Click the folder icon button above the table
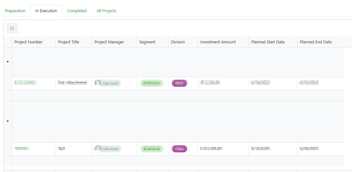 pos(12,28)
